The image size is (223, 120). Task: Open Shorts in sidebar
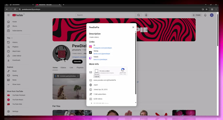pyautogui.click(x=14, y=26)
